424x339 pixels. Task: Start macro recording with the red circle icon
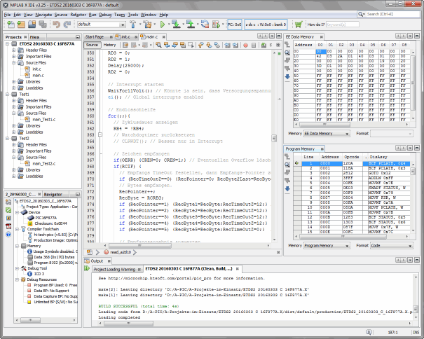(245, 45)
